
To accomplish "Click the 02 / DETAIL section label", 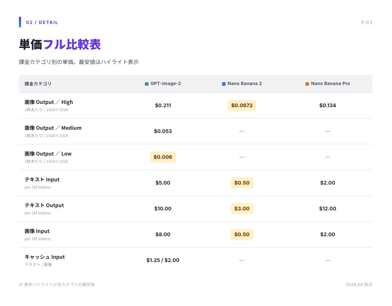I will tap(42, 23).
